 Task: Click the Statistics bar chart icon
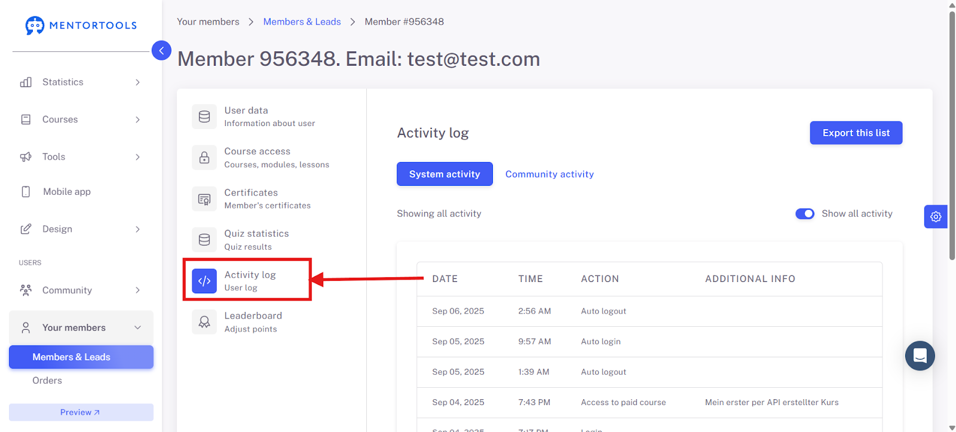[26, 82]
